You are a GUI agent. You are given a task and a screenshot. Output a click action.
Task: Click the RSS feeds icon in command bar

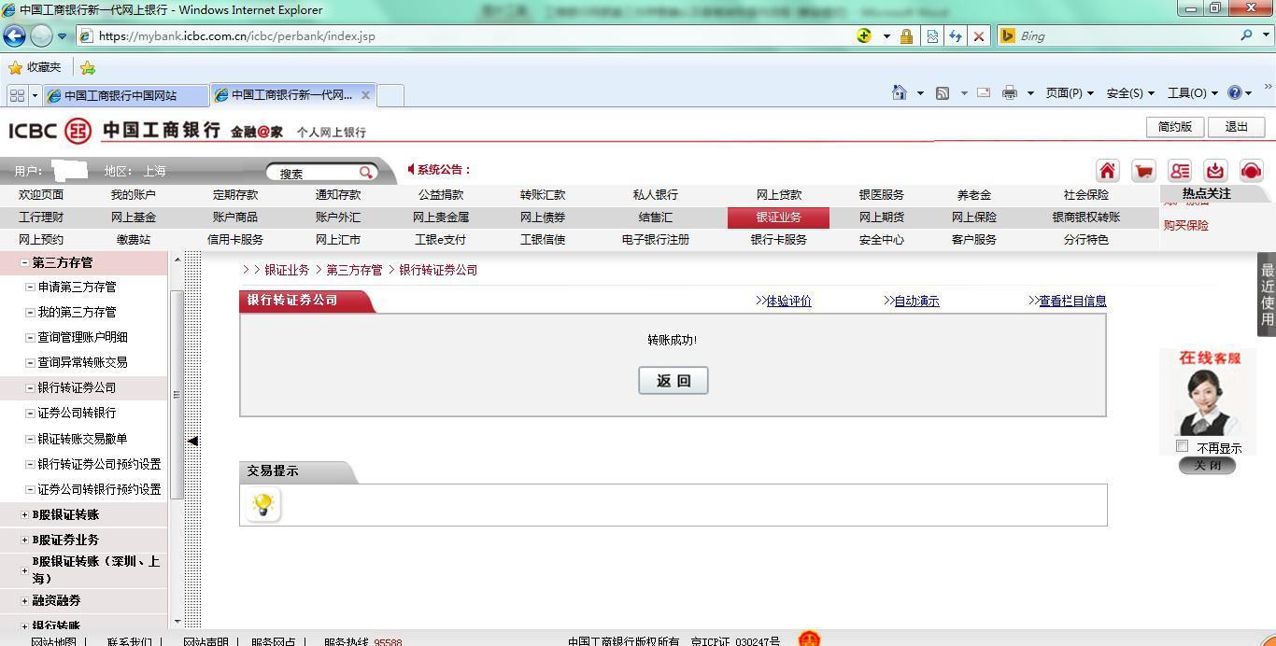tap(943, 92)
